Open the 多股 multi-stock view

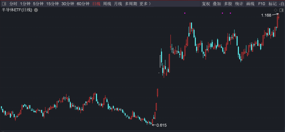click(x=228, y=4)
